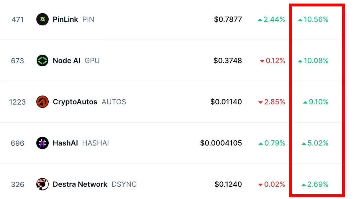Screen dimensions: 354x199
Task: Open the CryptoAutos coin page
Action: coord(75,102)
